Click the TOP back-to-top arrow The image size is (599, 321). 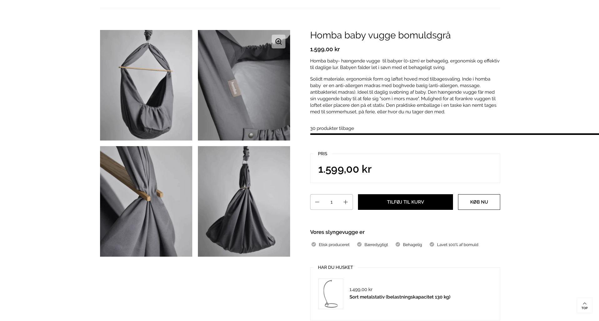click(x=584, y=305)
